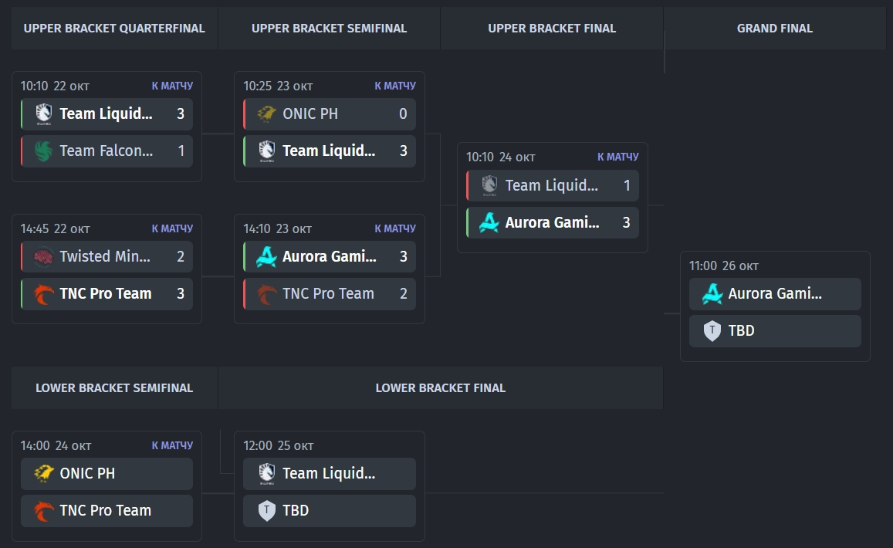Image resolution: width=893 pixels, height=548 pixels.
Task: Click ONIC PH logo in lower bracket semifinal
Action: 43,473
